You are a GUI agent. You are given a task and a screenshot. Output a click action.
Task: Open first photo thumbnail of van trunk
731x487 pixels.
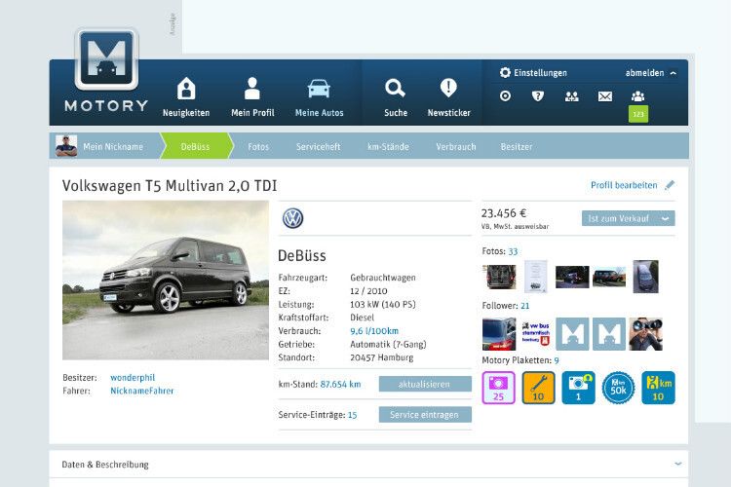tap(499, 277)
